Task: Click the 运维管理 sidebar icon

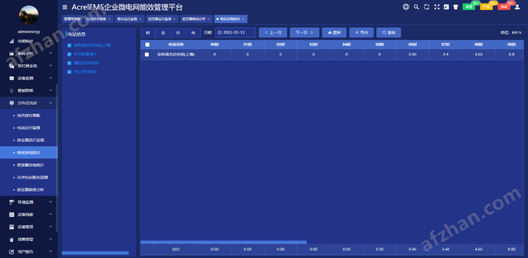Action: 12,227
